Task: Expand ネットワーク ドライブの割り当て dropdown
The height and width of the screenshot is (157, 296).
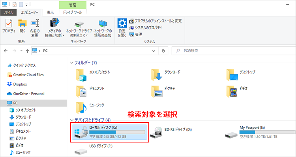Action: pos(79,27)
